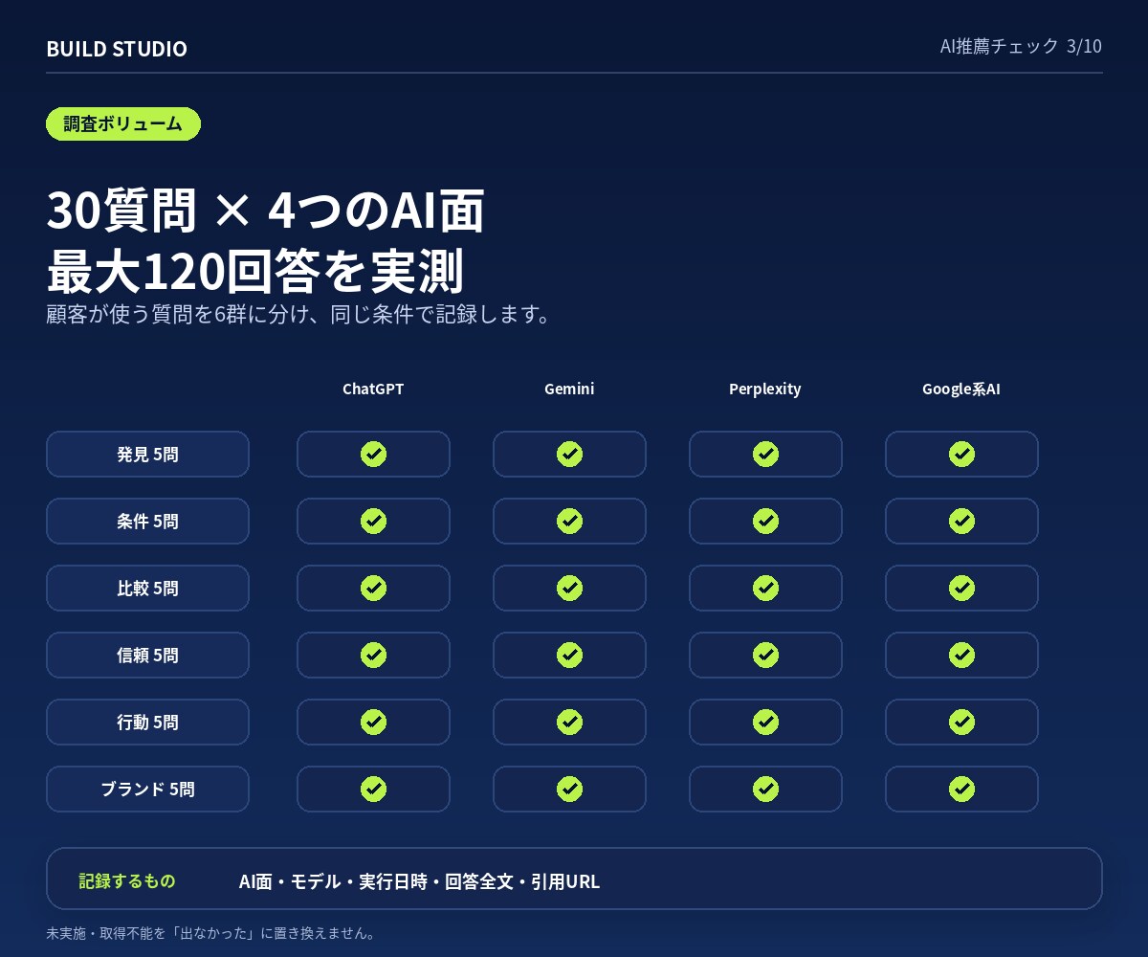Click the Gemini column header

pyautogui.click(x=569, y=389)
